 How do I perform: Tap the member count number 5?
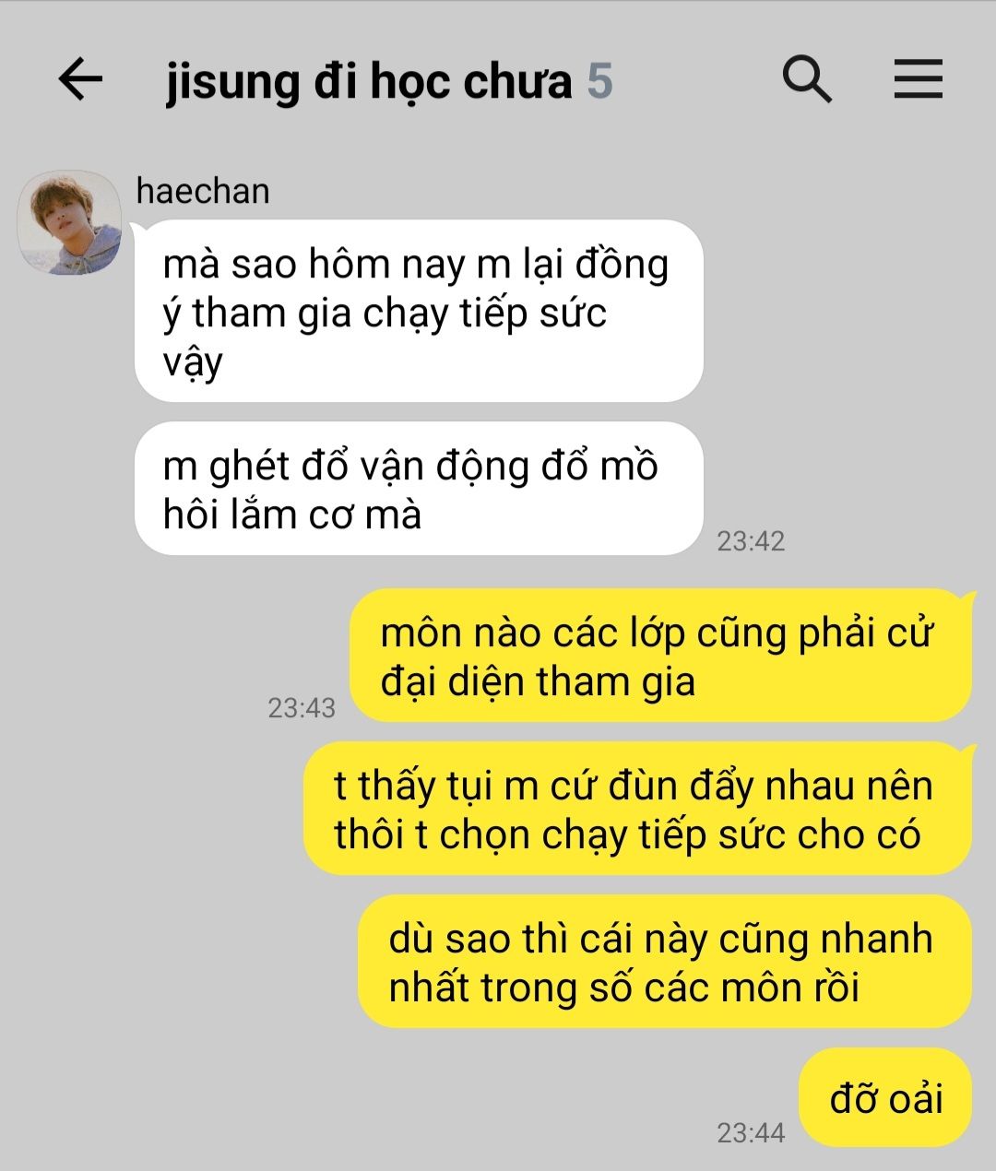click(x=600, y=81)
